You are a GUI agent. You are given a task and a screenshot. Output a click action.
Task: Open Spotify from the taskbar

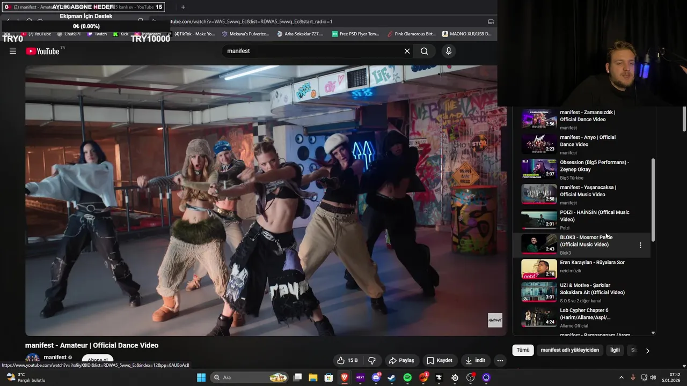pyautogui.click(x=407, y=377)
